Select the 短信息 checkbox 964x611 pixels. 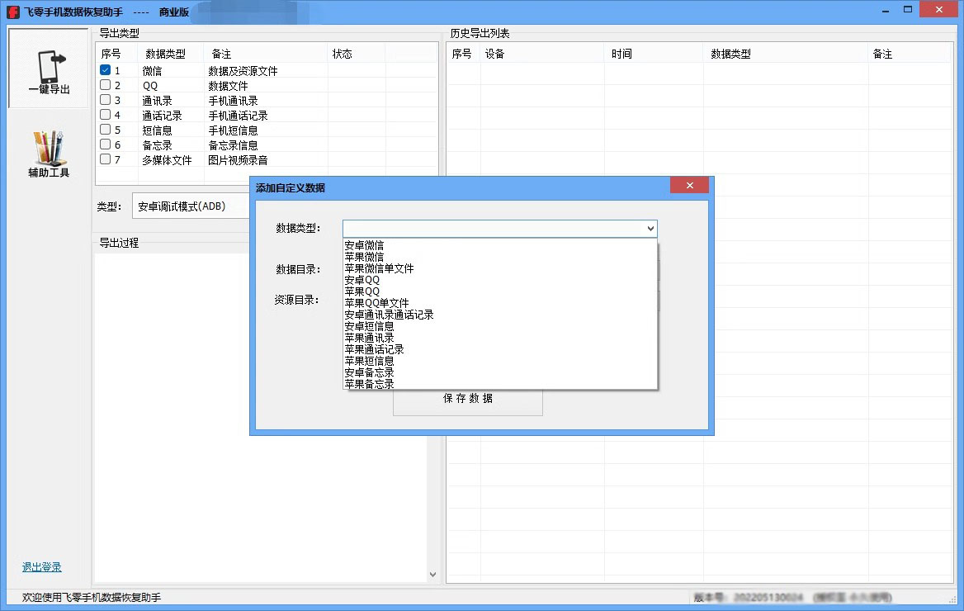pyautogui.click(x=105, y=129)
